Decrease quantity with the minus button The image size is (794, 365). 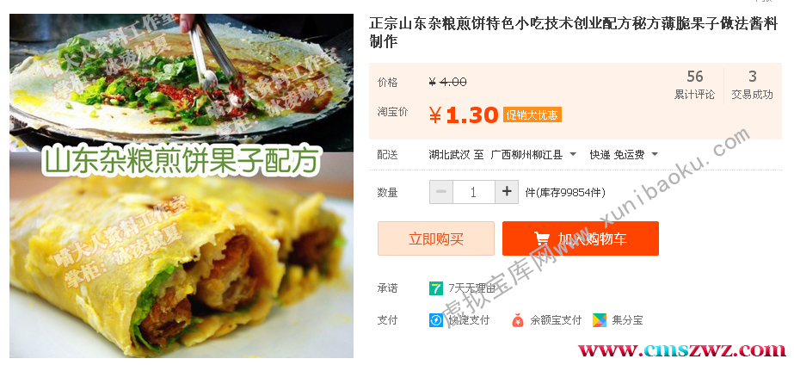(441, 192)
